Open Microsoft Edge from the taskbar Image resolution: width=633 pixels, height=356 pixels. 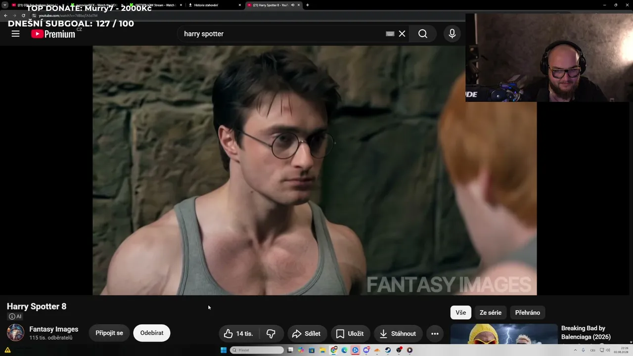345,350
